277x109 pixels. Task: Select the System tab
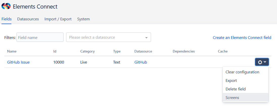[83, 19]
